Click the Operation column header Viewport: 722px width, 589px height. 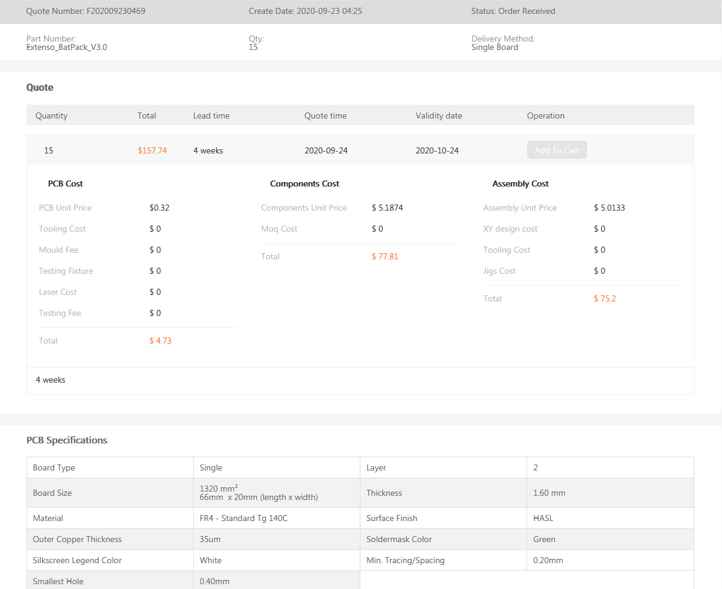(546, 116)
